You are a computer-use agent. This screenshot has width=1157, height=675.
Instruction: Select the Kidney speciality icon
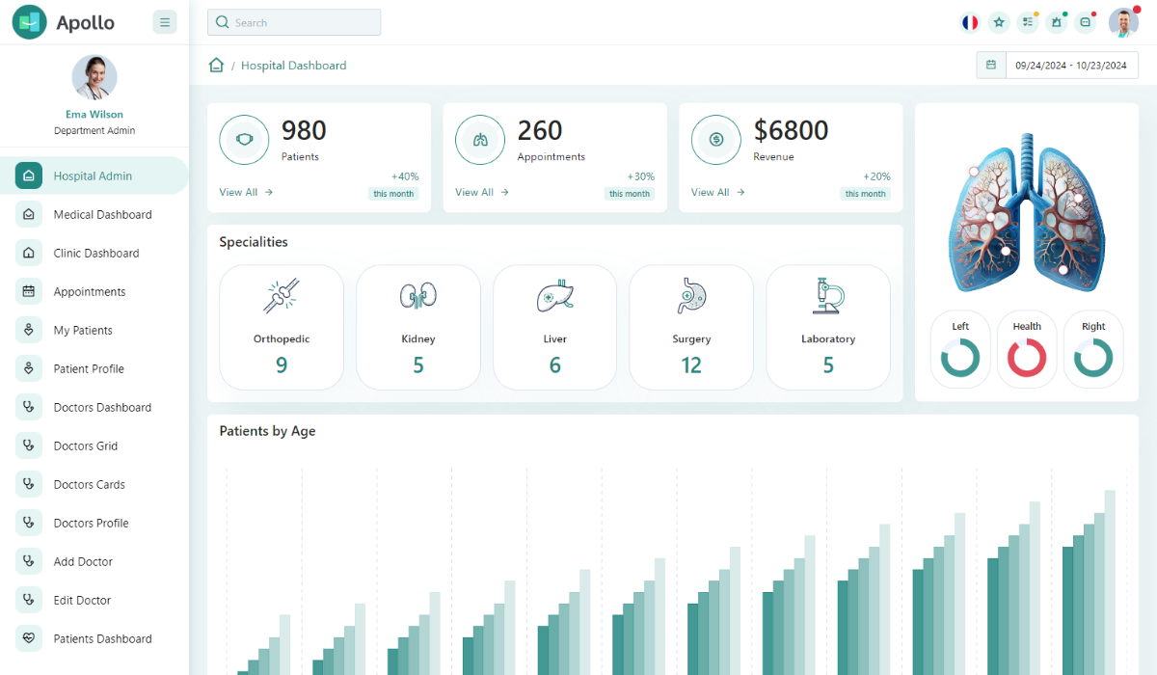417,295
